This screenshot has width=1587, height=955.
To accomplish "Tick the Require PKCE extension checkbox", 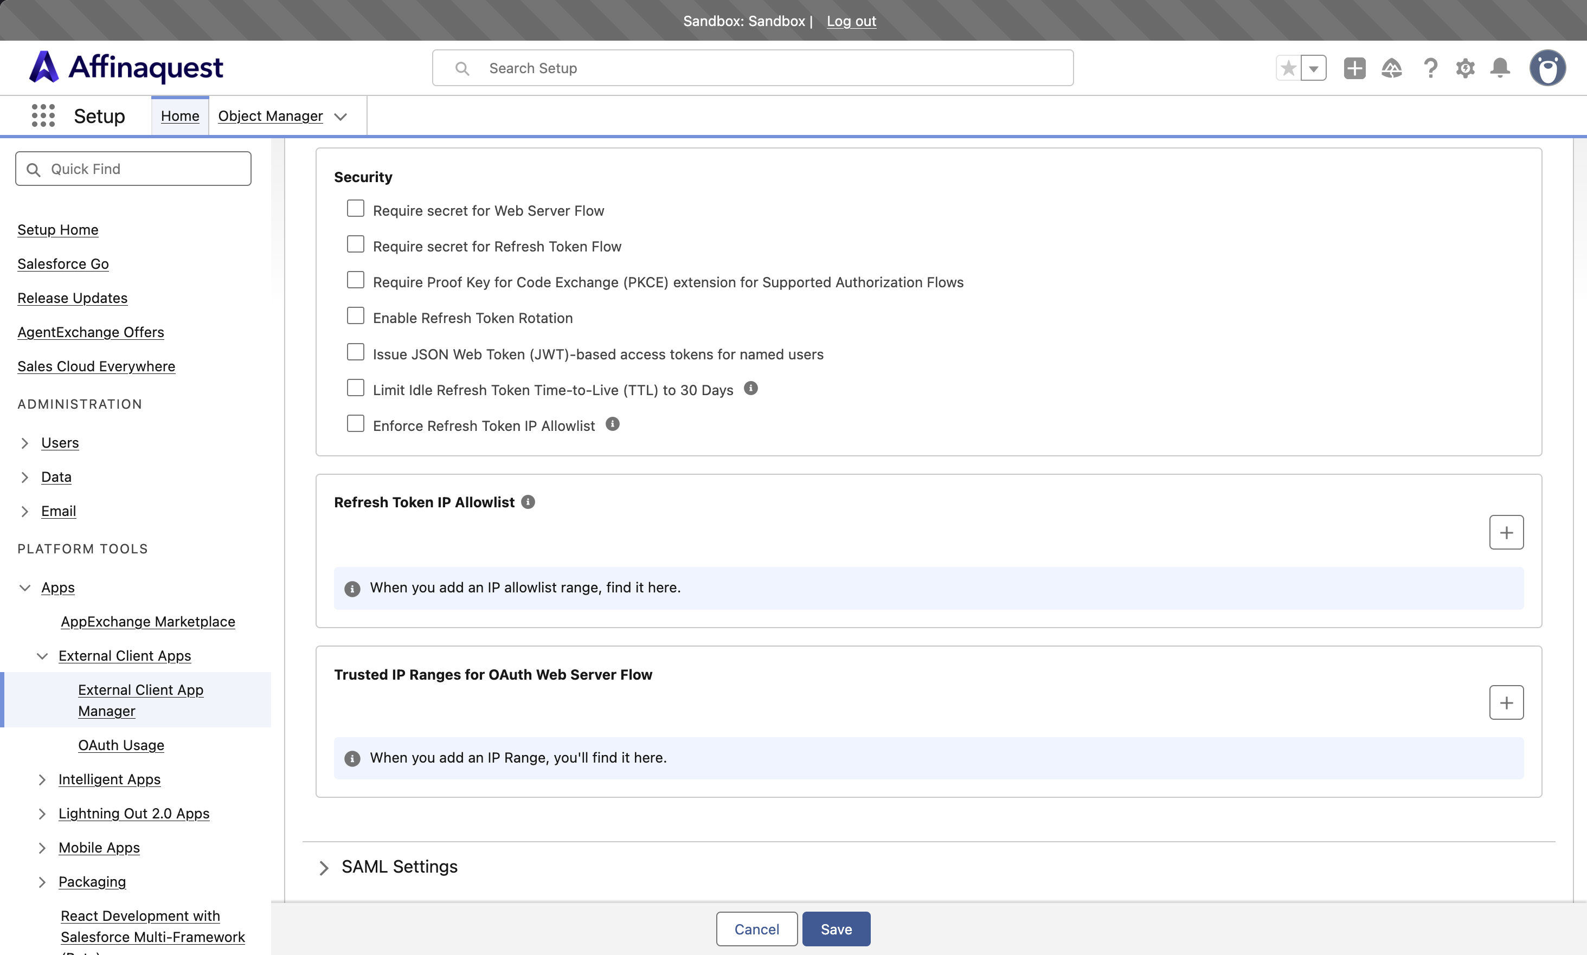I will (355, 280).
